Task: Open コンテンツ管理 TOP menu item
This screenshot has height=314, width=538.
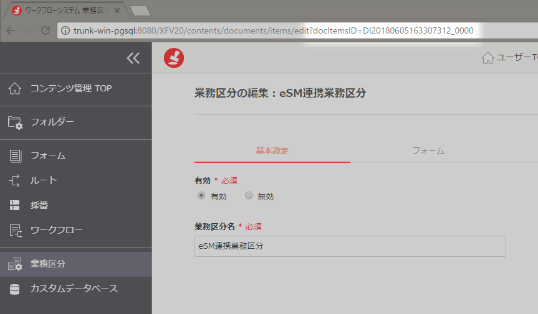Action: tap(75, 88)
